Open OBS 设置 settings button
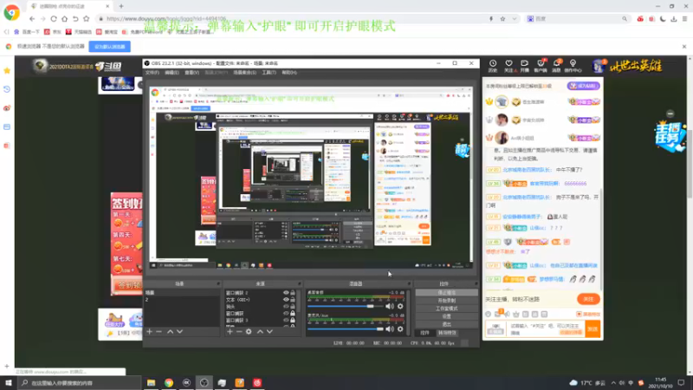Viewport: 693px width, 390px height. pos(446,316)
